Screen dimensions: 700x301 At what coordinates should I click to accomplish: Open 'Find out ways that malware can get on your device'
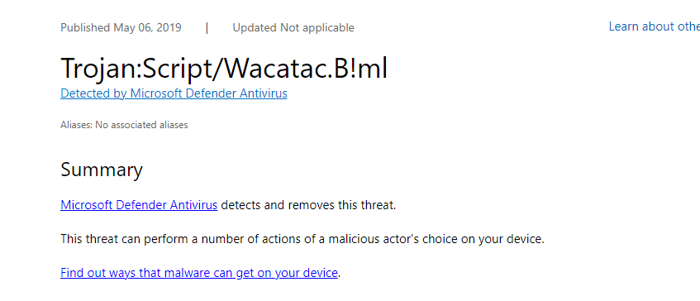pos(199,272)
